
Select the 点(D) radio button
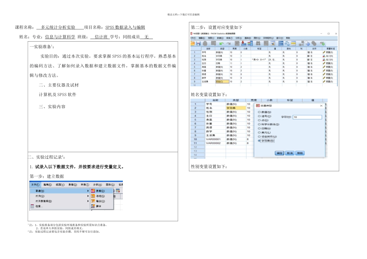(x=259, y=120)
